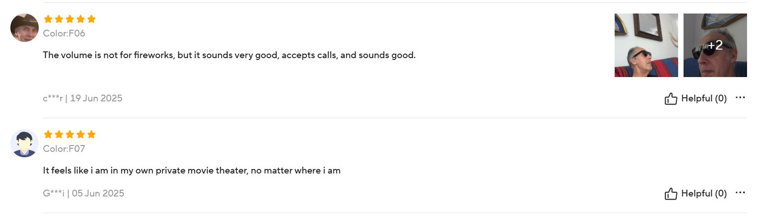The width and height of the screenshot is (770, 219).
Task: Click the last star in the Color:F07 review
Action: coord(91,134)
